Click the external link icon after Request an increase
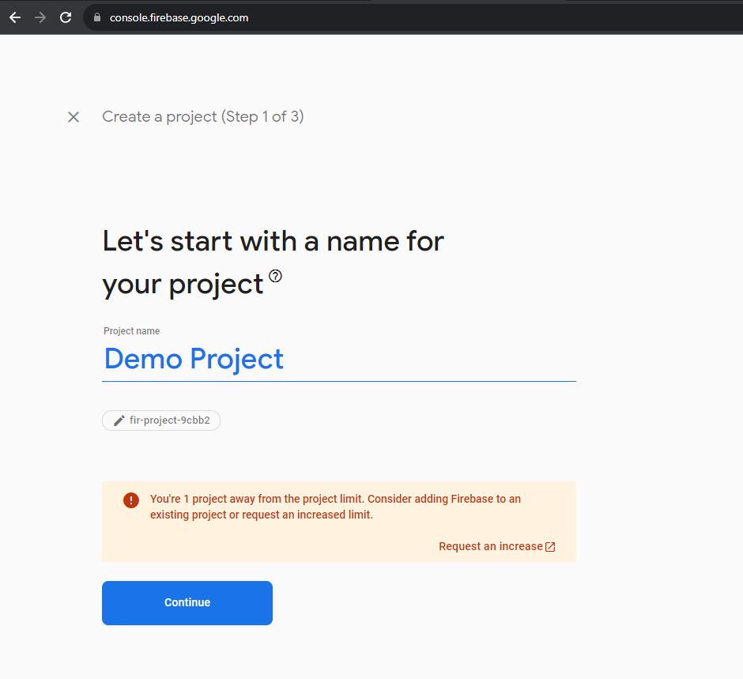The height and width of the screenshot is (679, 743). point(551,547)
